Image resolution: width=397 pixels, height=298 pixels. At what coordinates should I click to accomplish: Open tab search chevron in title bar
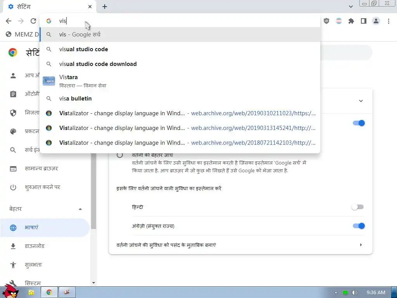(x=350, y=7)
